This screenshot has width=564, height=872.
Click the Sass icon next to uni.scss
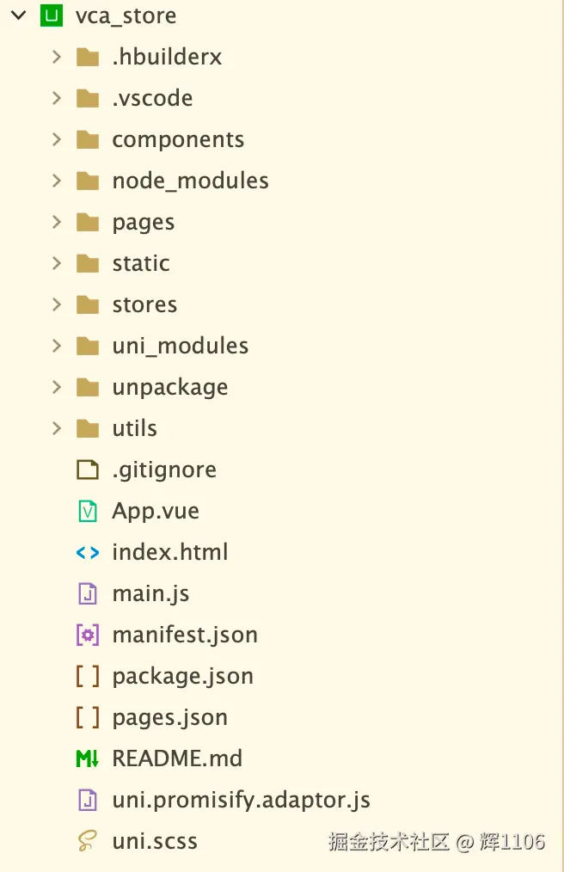88,841
